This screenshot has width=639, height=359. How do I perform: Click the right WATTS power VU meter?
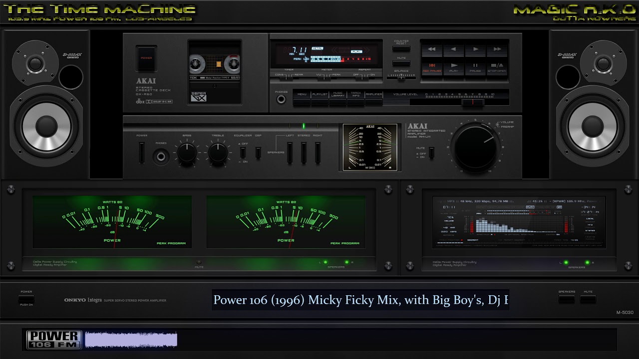(286, 221)
